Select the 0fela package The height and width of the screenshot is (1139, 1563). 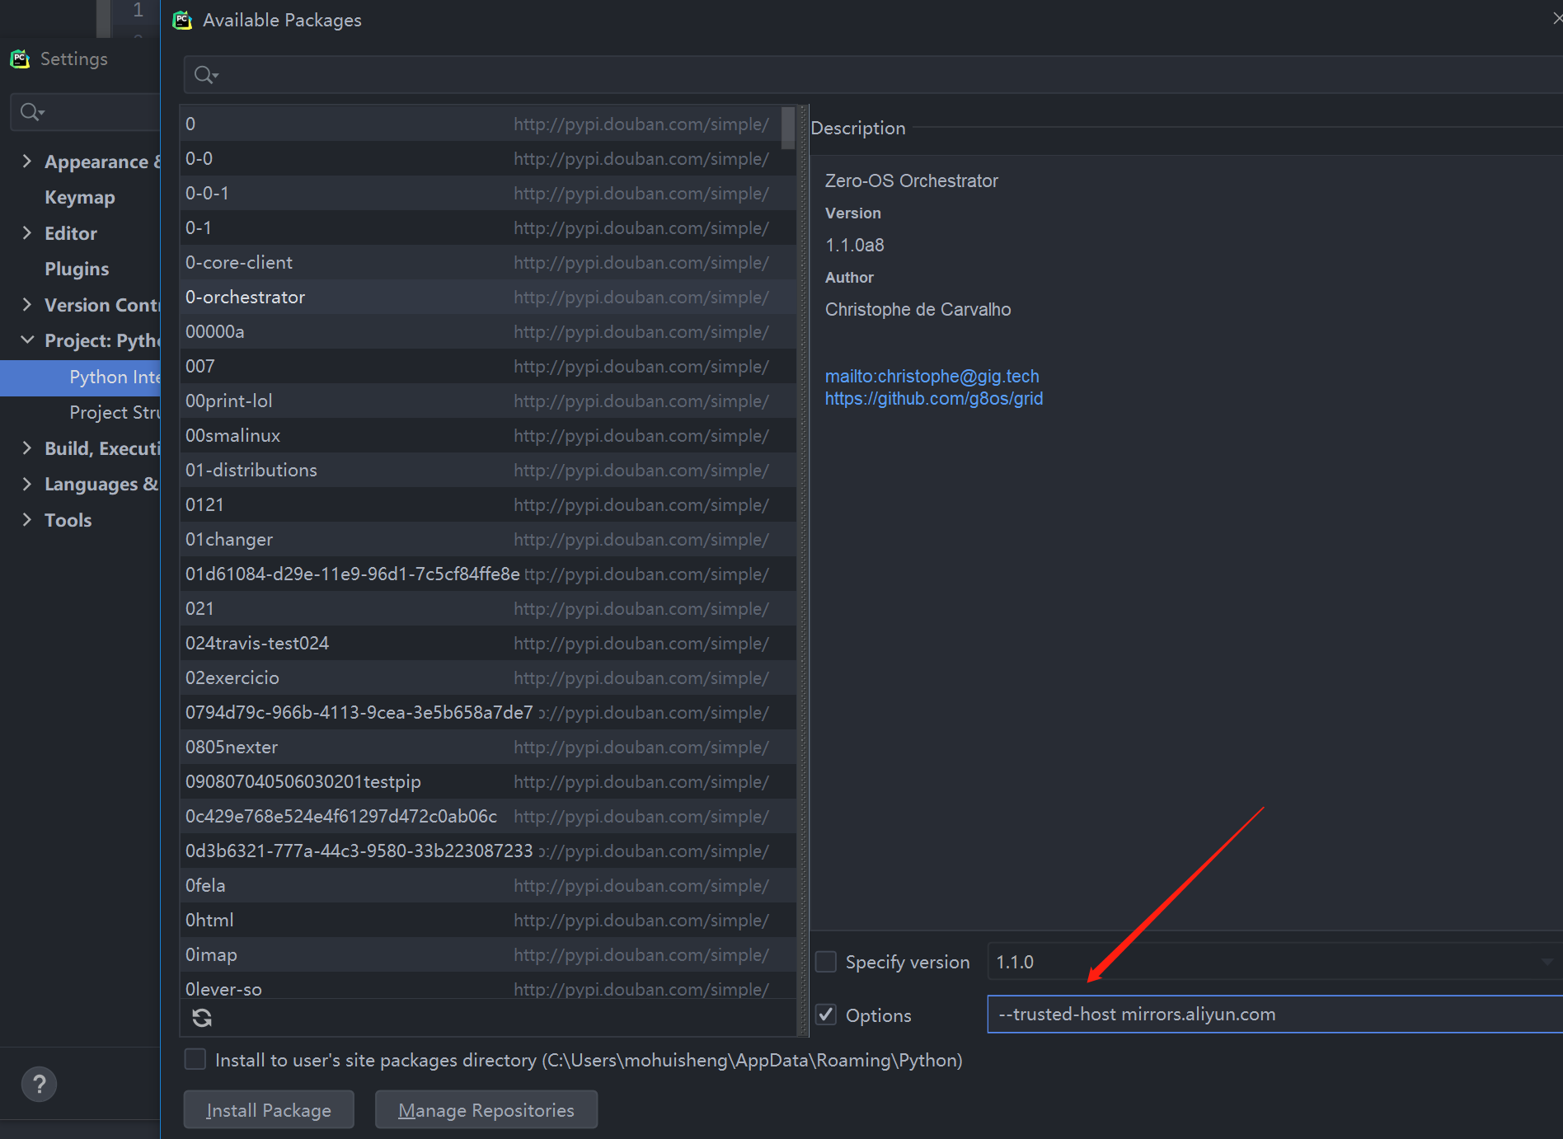tap(488, 885)
